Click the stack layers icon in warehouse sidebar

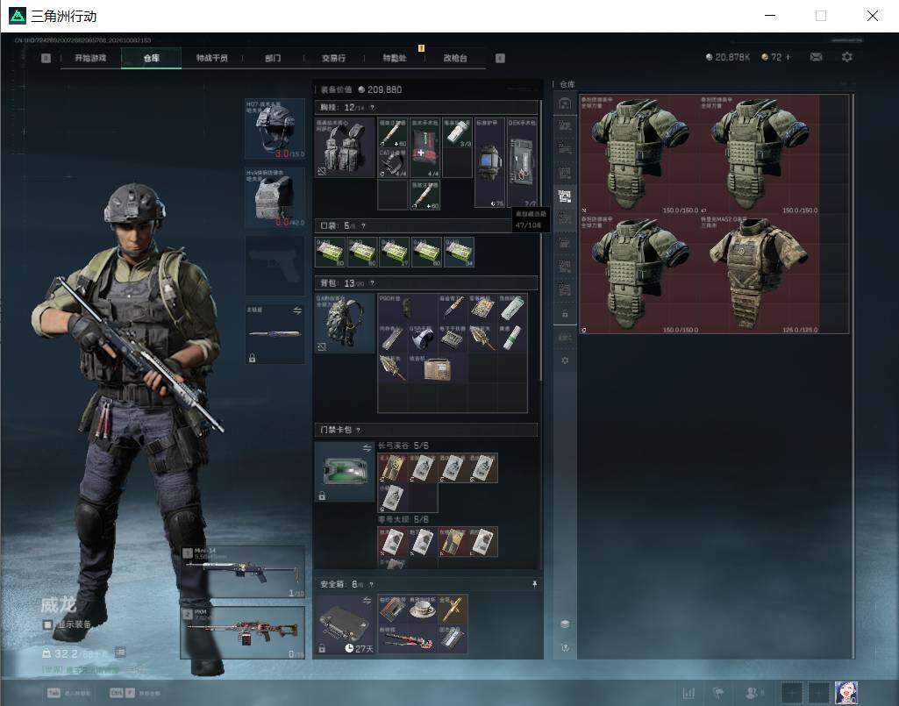click(565, 624)
